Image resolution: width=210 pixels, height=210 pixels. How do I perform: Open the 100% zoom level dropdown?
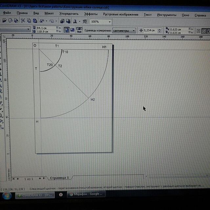tap(110, 21)
